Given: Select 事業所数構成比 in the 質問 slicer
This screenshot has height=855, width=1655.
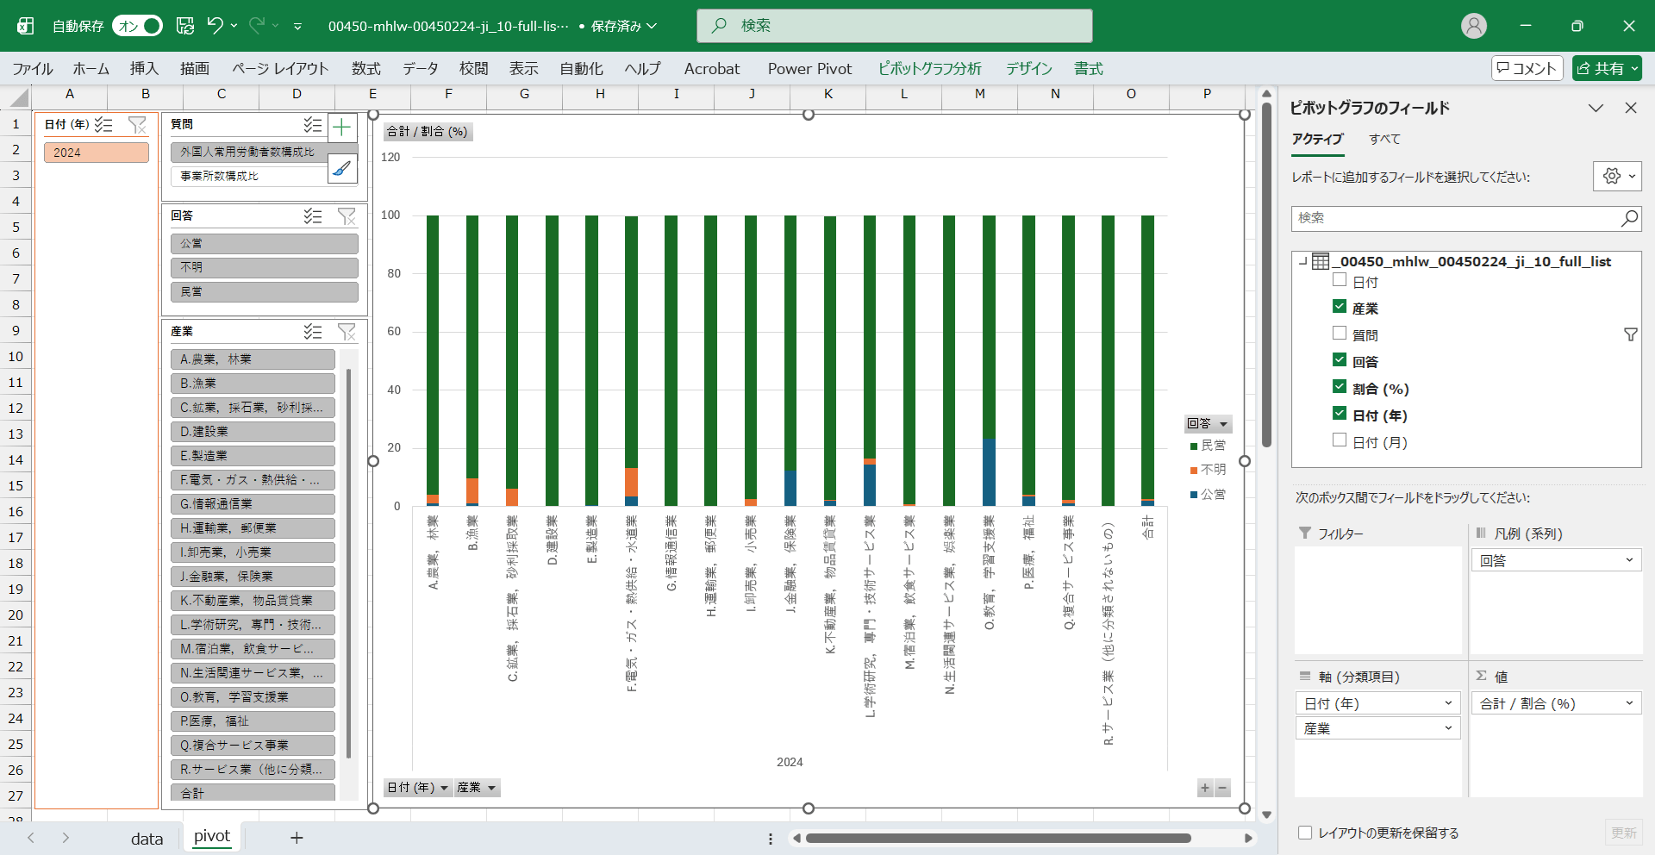Looking at the screenshot, I should point(248,176).
